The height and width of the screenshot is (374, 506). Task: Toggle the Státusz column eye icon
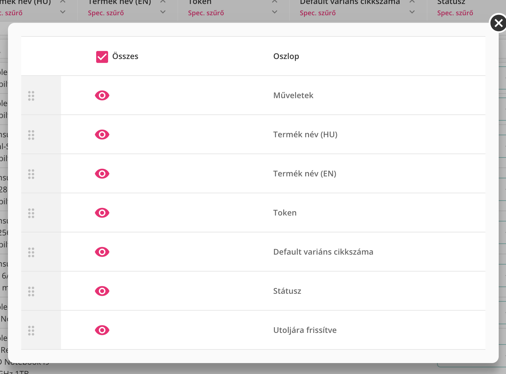[x=102, y=291]
